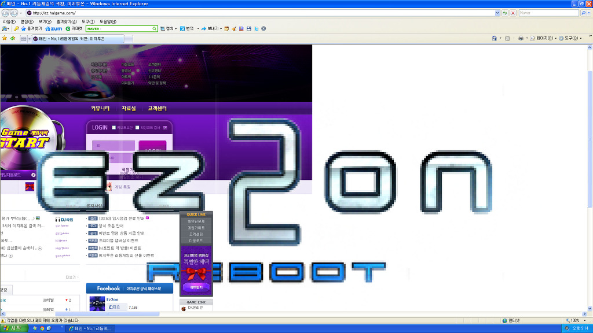Open Favorites Center with the star icon

[5, 38]
